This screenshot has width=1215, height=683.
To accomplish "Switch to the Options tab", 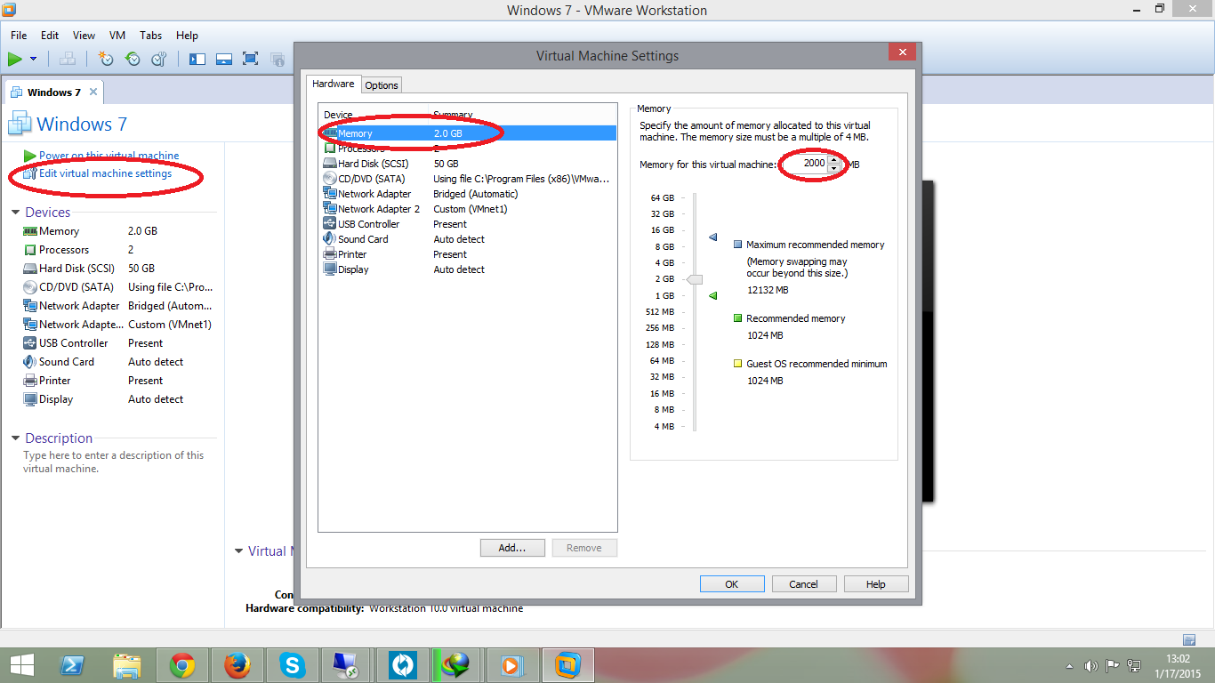I will tap(382, 85).
